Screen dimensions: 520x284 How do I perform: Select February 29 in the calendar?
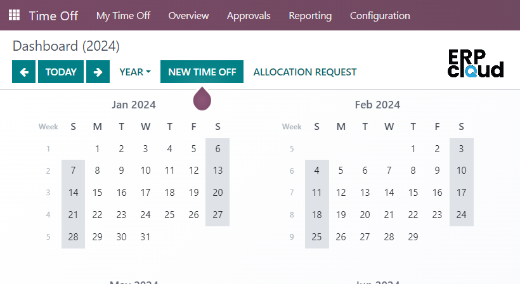[413, 237]
